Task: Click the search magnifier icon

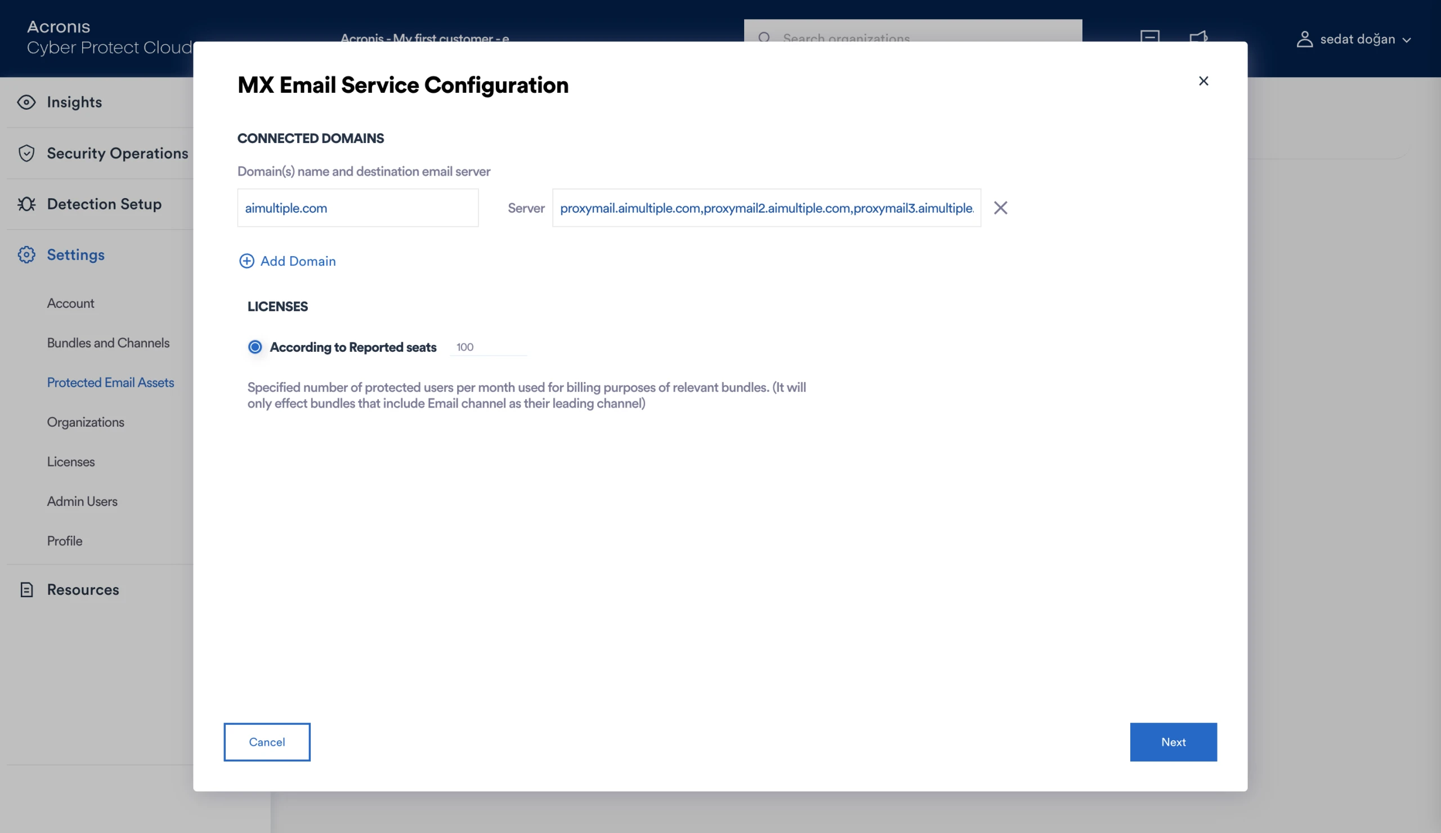Action: click(764, 37)
